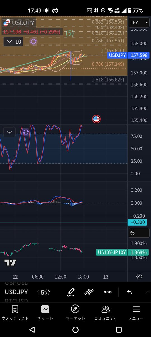Tap the status bar battery indicator
The height and width of the screenshot is (337, 151).
coord(130,10)
